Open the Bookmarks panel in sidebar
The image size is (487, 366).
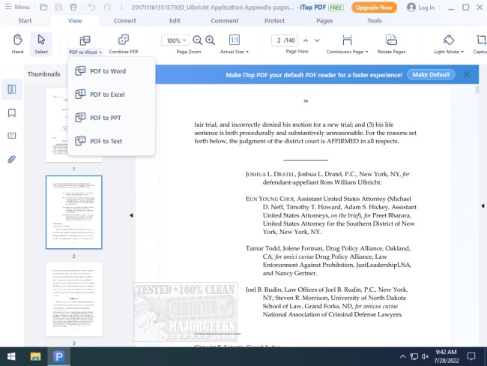[12, 113]
